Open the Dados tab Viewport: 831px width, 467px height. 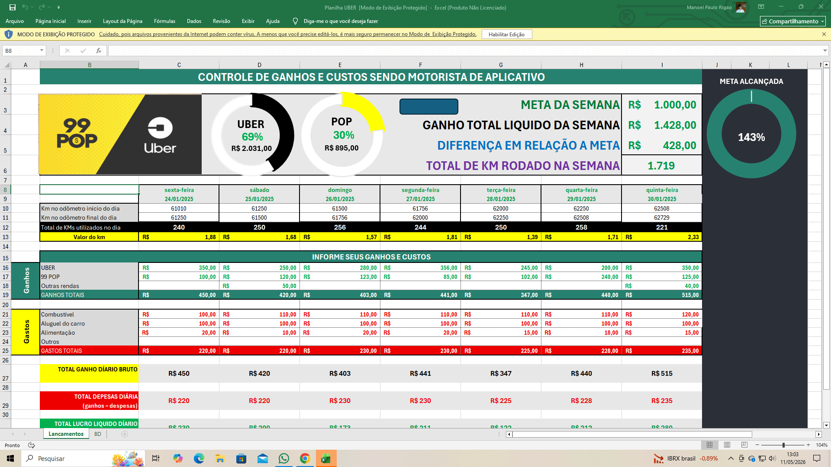pyautogui.click(x=194, y=21)
